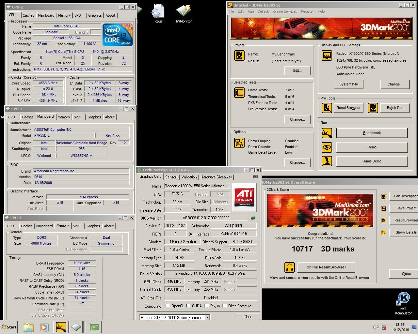This screenshot has width=418, height=334.
Task: Click the ResultBrowser icon in Overall Score window
Action: coord(384,220)
